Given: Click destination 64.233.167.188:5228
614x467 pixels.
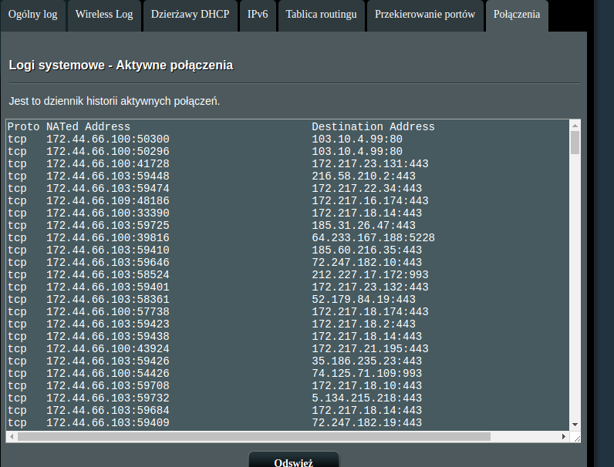Looking at the screenshot, I should point(373,238).
